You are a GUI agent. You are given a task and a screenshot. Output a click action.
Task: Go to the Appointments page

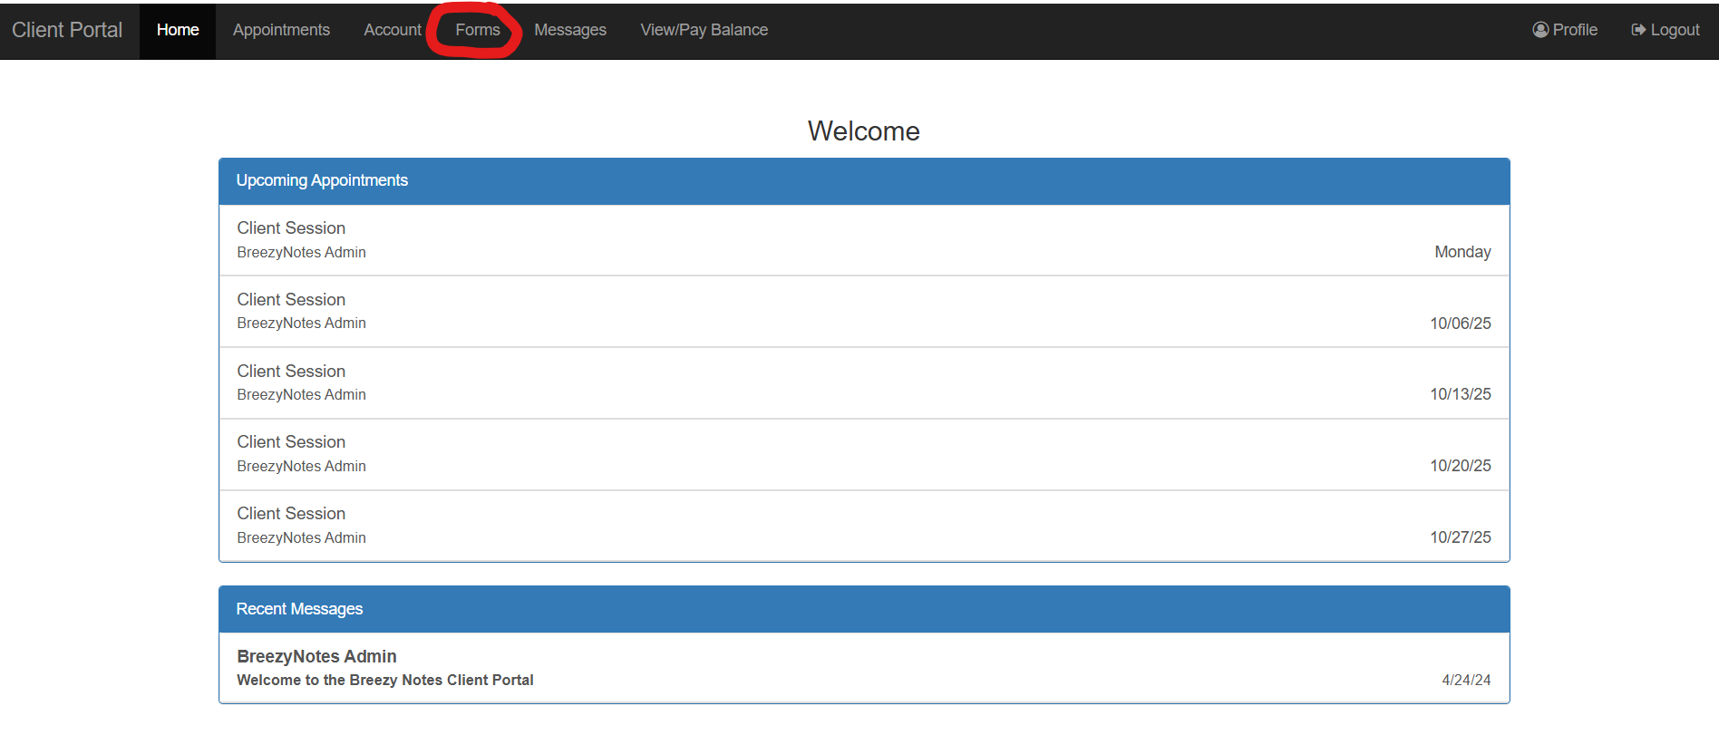[281, 30]
